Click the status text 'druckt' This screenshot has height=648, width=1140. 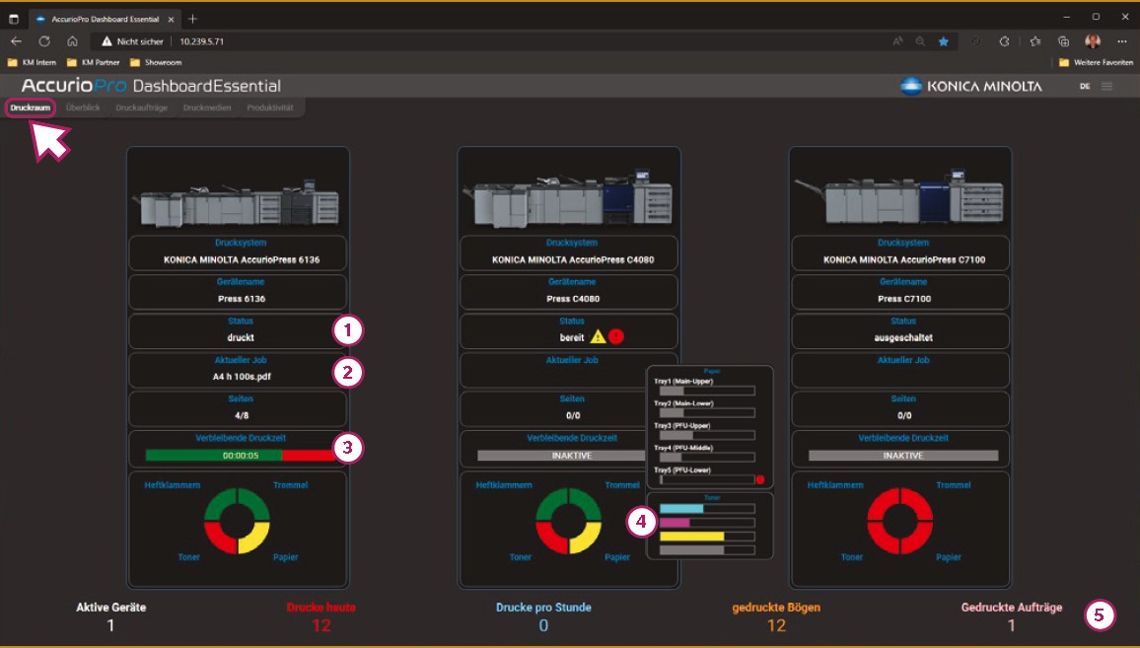[241, 337]
